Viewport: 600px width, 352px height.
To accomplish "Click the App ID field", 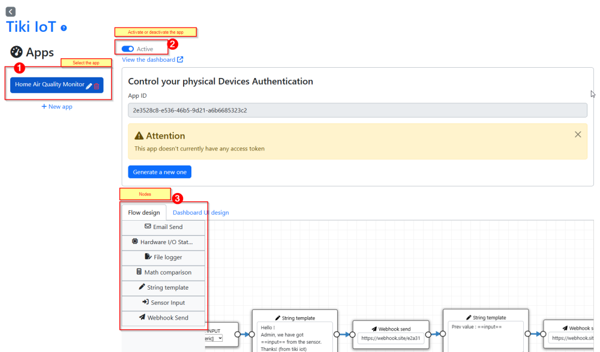I will pyautogui.click(x=358, y=110).
